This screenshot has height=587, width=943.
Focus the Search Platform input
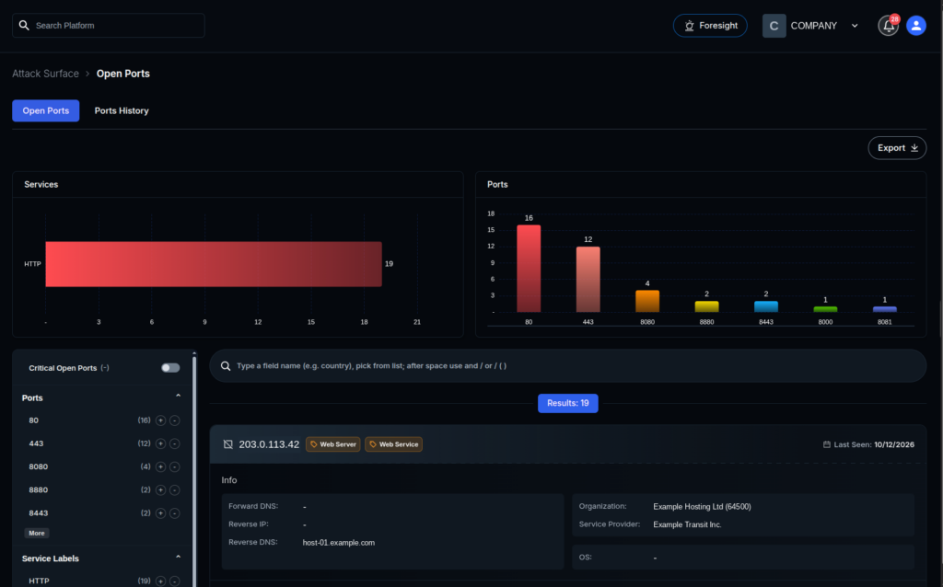(109, 25)
